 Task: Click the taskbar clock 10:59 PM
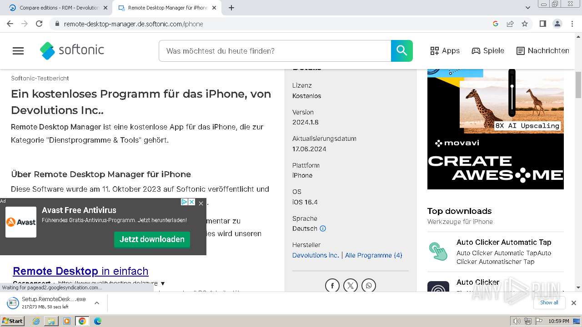click(x=558, y=321)
